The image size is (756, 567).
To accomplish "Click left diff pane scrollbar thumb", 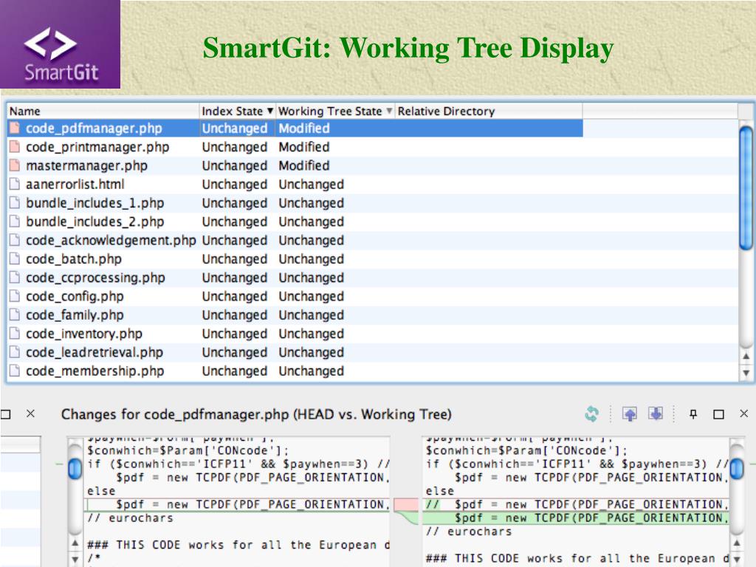I will pyautogui.click(x=75, y=469).
